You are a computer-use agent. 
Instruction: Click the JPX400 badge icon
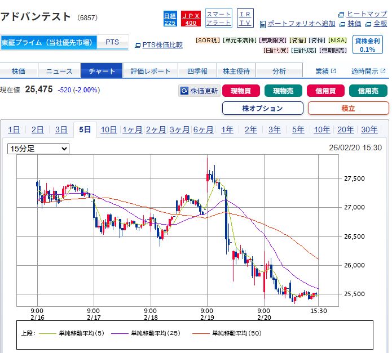[x=191, y=19]
